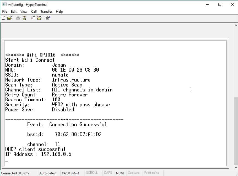Click the scroll up arrow

click(236, 25)
